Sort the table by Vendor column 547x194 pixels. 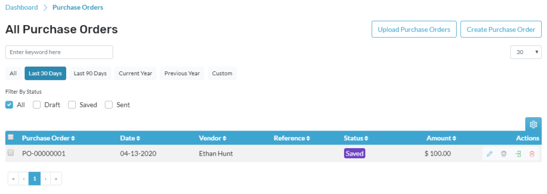[213, 138]
